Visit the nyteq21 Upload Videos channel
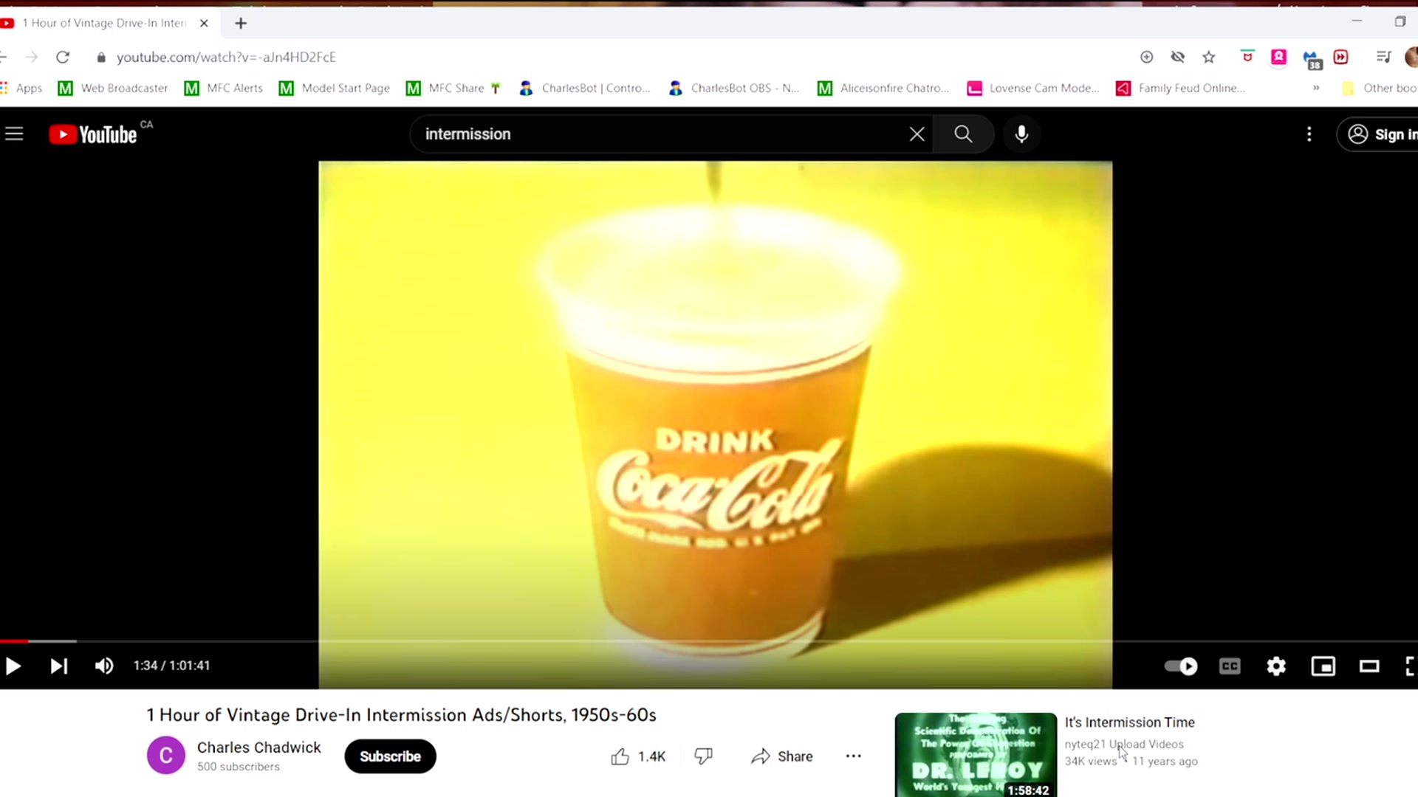The height and width of the screenshot is (797, 1418). pyautogui.click(x=1123, y=744)
